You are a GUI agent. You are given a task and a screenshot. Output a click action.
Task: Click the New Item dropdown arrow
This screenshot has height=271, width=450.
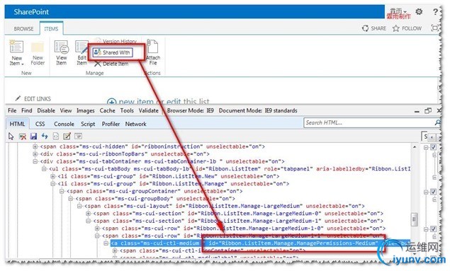(x=23, y=64)
